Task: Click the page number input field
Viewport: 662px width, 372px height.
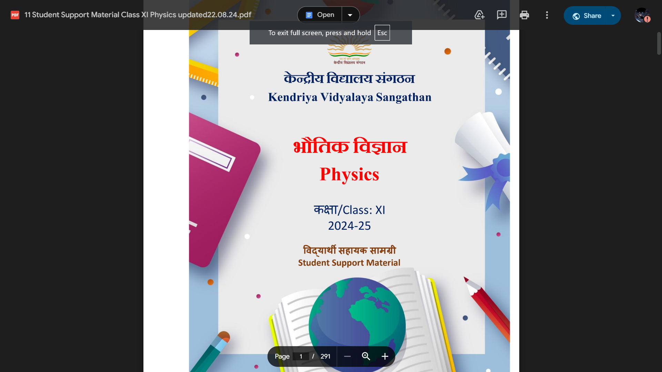Action: tap(301, 356)
